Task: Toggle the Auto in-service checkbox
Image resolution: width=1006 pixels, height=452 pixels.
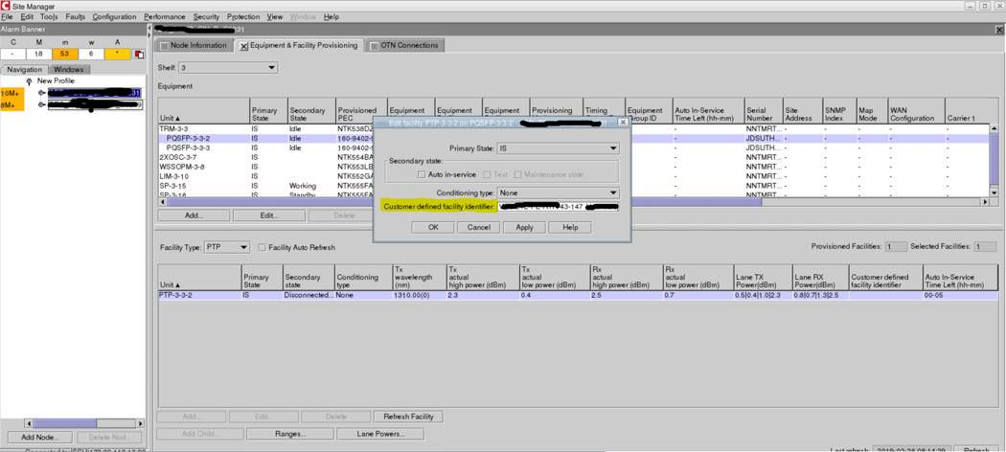Action: 422,174
